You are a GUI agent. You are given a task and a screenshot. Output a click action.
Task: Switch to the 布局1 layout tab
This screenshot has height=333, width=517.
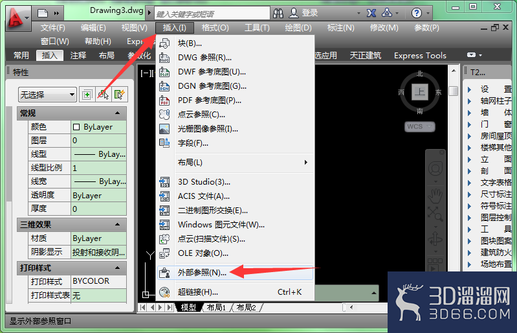[216, 307]
